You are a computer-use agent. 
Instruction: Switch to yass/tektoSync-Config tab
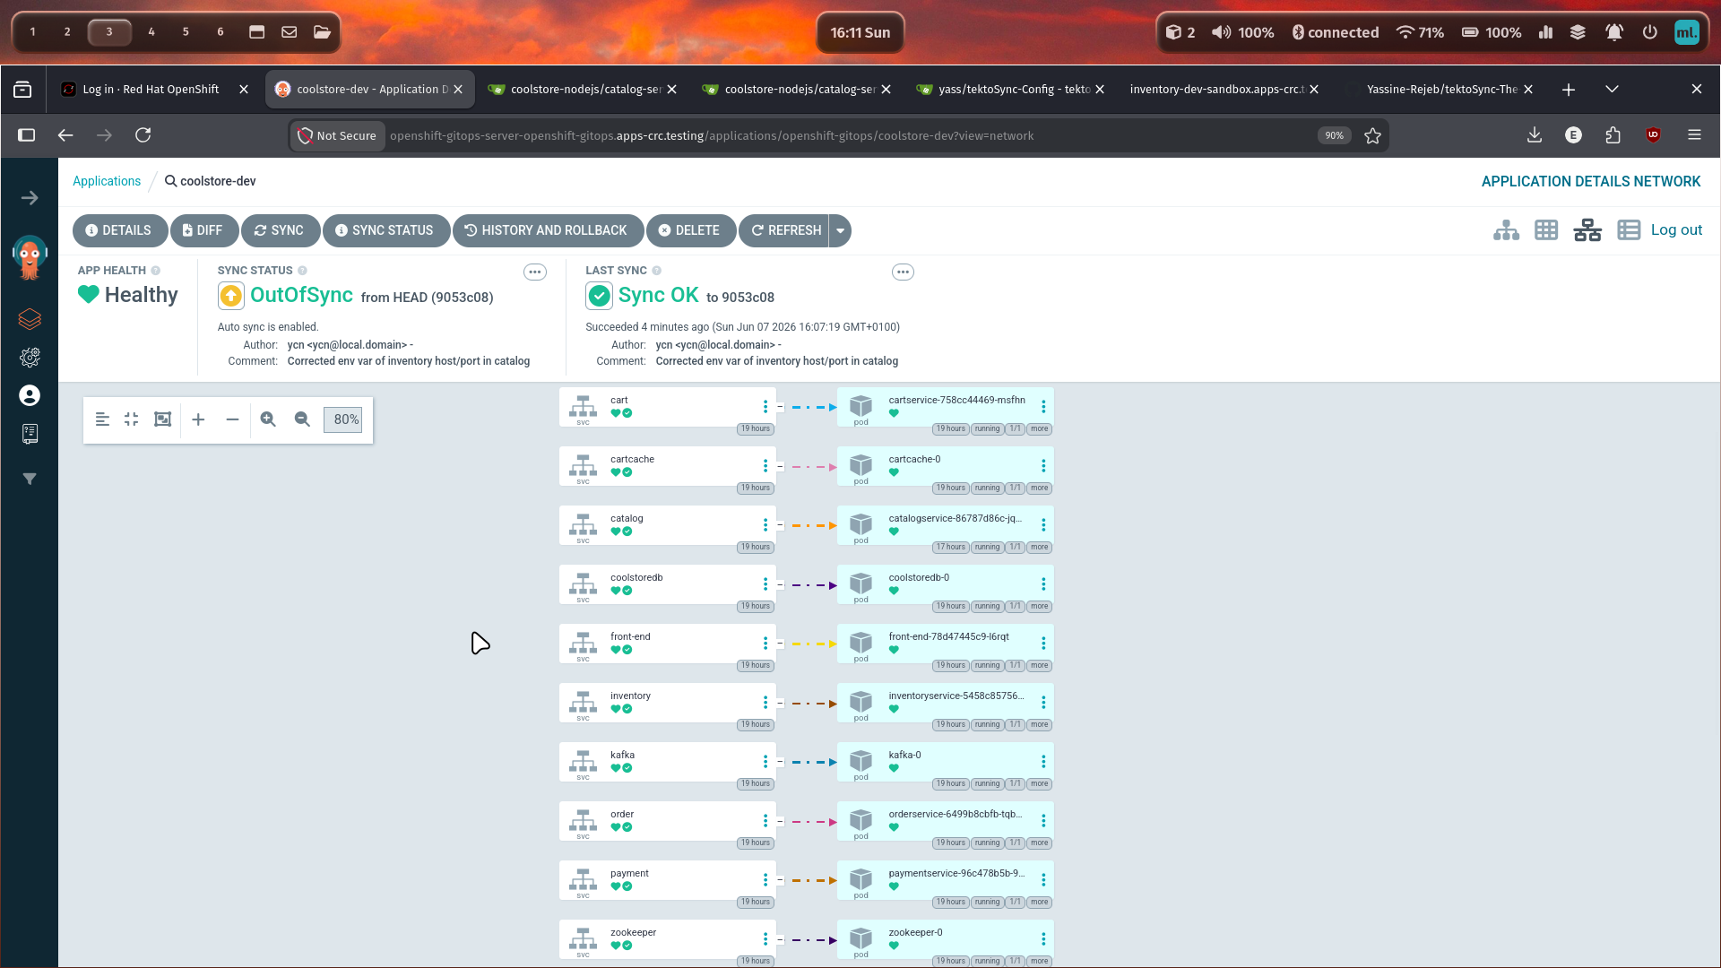(x=1014, y=89)
